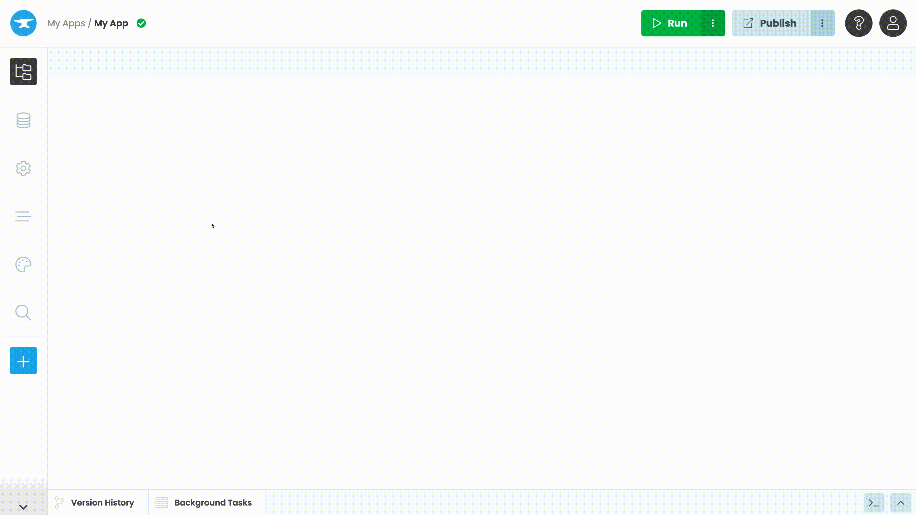Screen dimensions: 916x515
Task: Open the user account icon
Action: [893, 23]
